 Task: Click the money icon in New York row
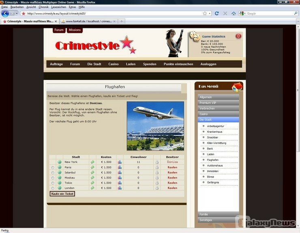(x=92, y=162)
